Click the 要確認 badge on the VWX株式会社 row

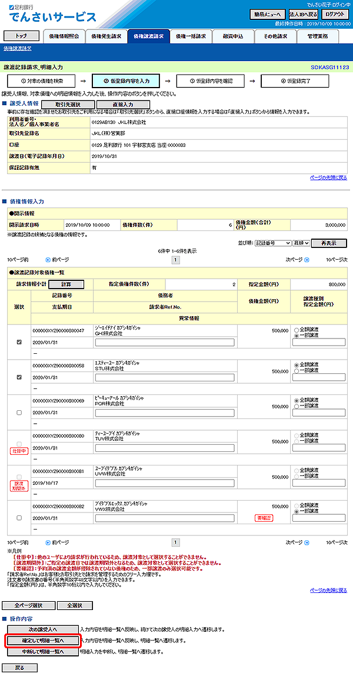[264, 518]
